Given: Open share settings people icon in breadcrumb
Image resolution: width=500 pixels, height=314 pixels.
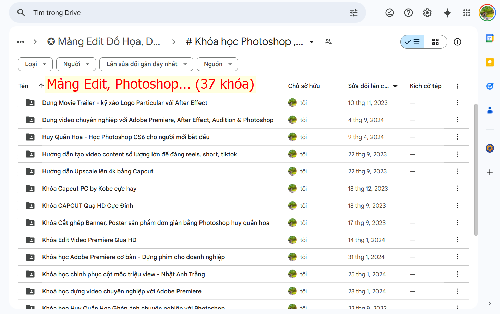Looking at the screenshot, I should pyautogui.click(x=328, y=42).
